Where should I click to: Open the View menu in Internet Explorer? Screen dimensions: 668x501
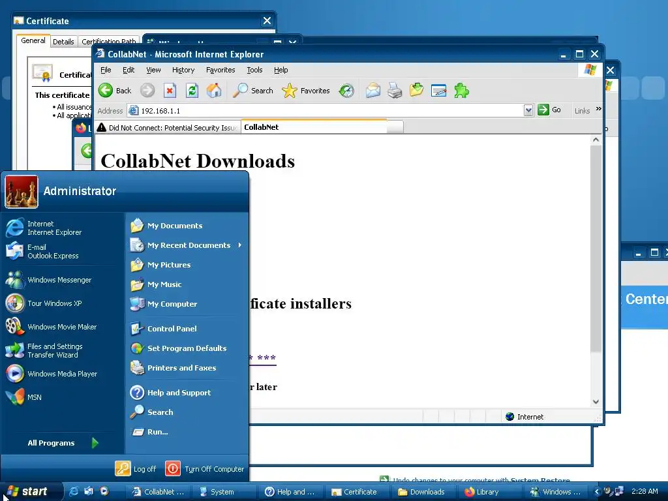[x=153, y=70]
